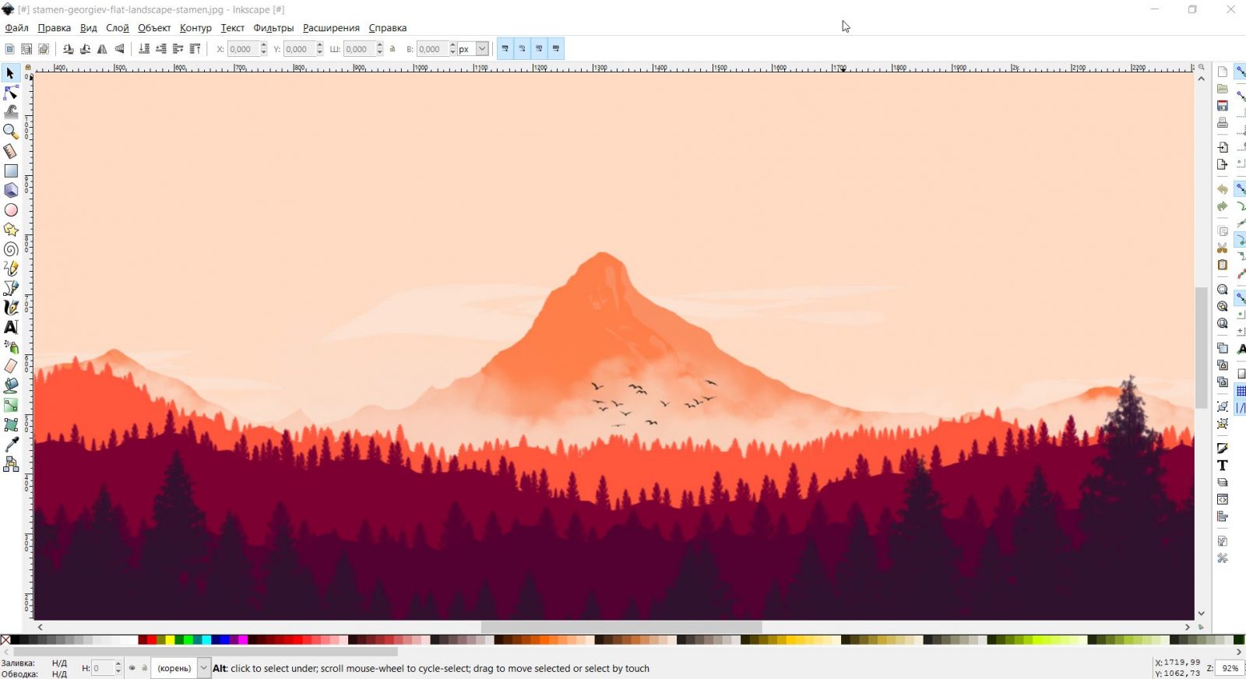Toggle move patterns with object
The width and height of the screenshot is (1246, 679).
point(556,49)
